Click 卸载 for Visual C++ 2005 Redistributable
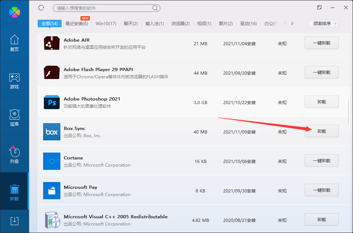The height and width of the screenshot is (233, 353). click(322, 219)
